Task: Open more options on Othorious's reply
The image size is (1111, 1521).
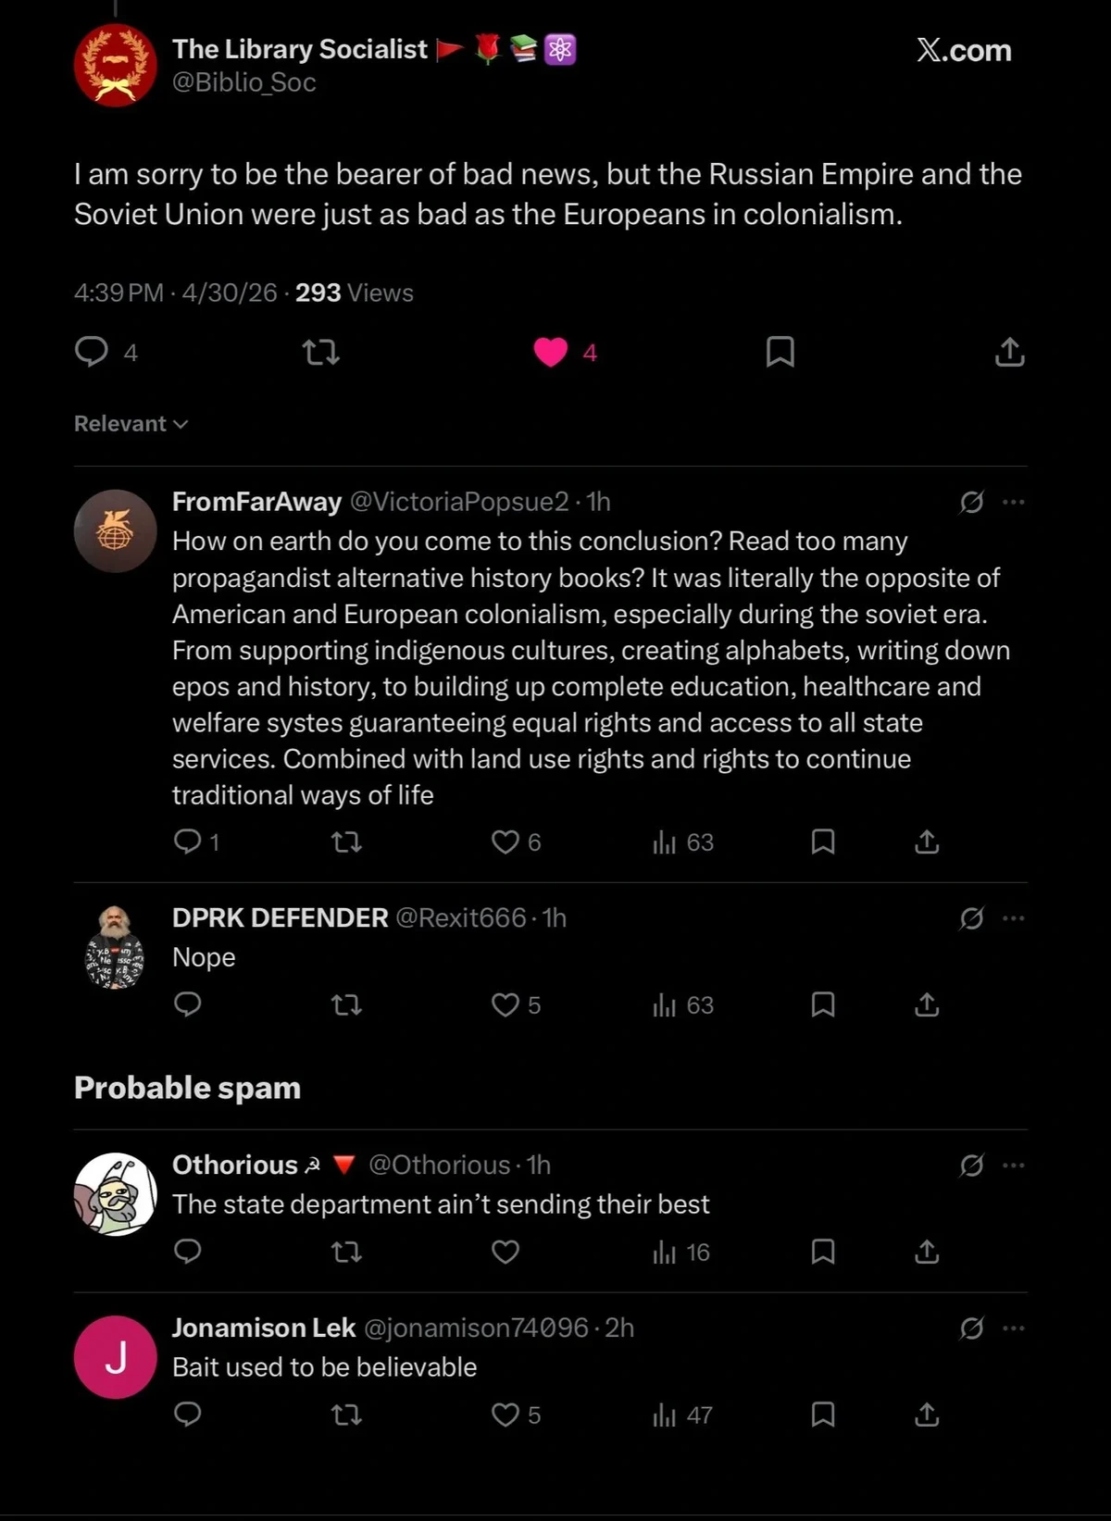Action: [x=1014, y=1165]
